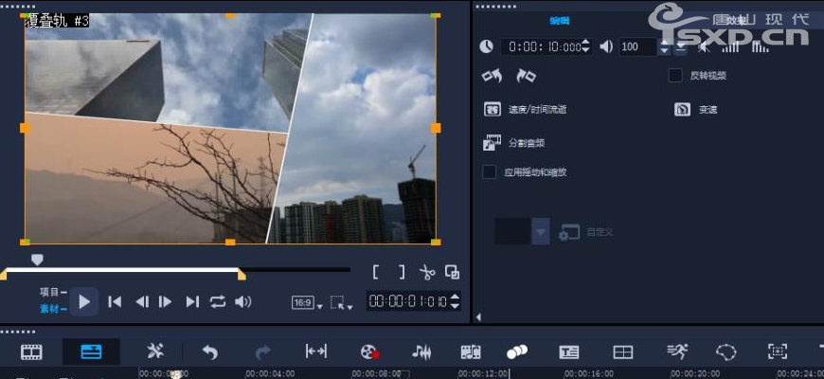Screen dimensions: 824x379
Task: Open the Auto Music icon
Action: point(471,352)
